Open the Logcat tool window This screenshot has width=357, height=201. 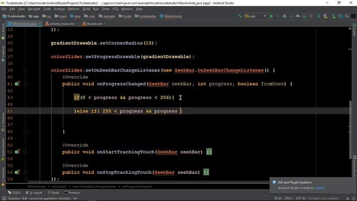34,193
